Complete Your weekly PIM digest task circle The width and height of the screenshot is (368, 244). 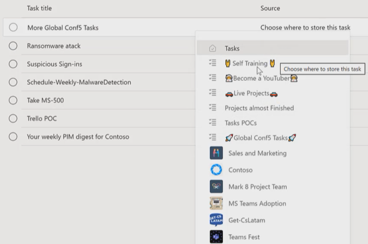pos(13,136)
